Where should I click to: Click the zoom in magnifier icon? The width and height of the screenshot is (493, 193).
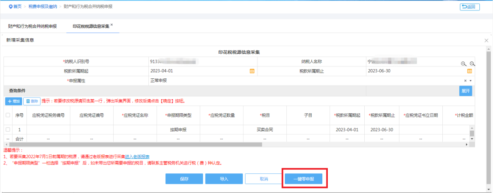click(x=463, y=64)
